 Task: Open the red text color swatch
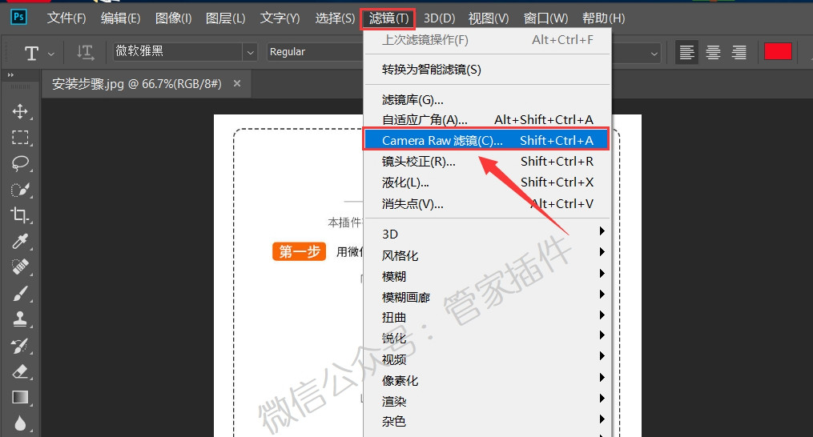tap(778, 51)
